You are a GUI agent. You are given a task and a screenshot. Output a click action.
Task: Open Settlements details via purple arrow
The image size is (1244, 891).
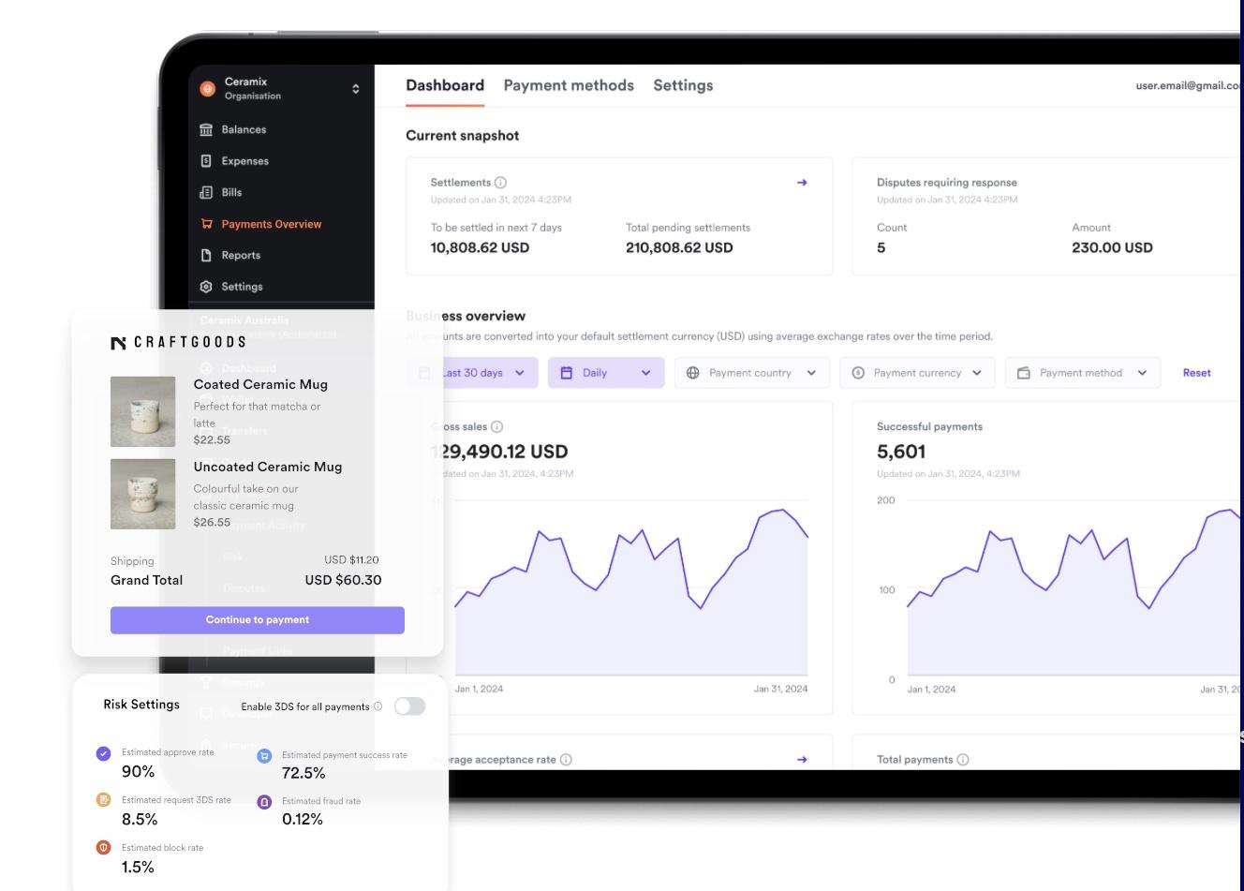click(802, 183)
